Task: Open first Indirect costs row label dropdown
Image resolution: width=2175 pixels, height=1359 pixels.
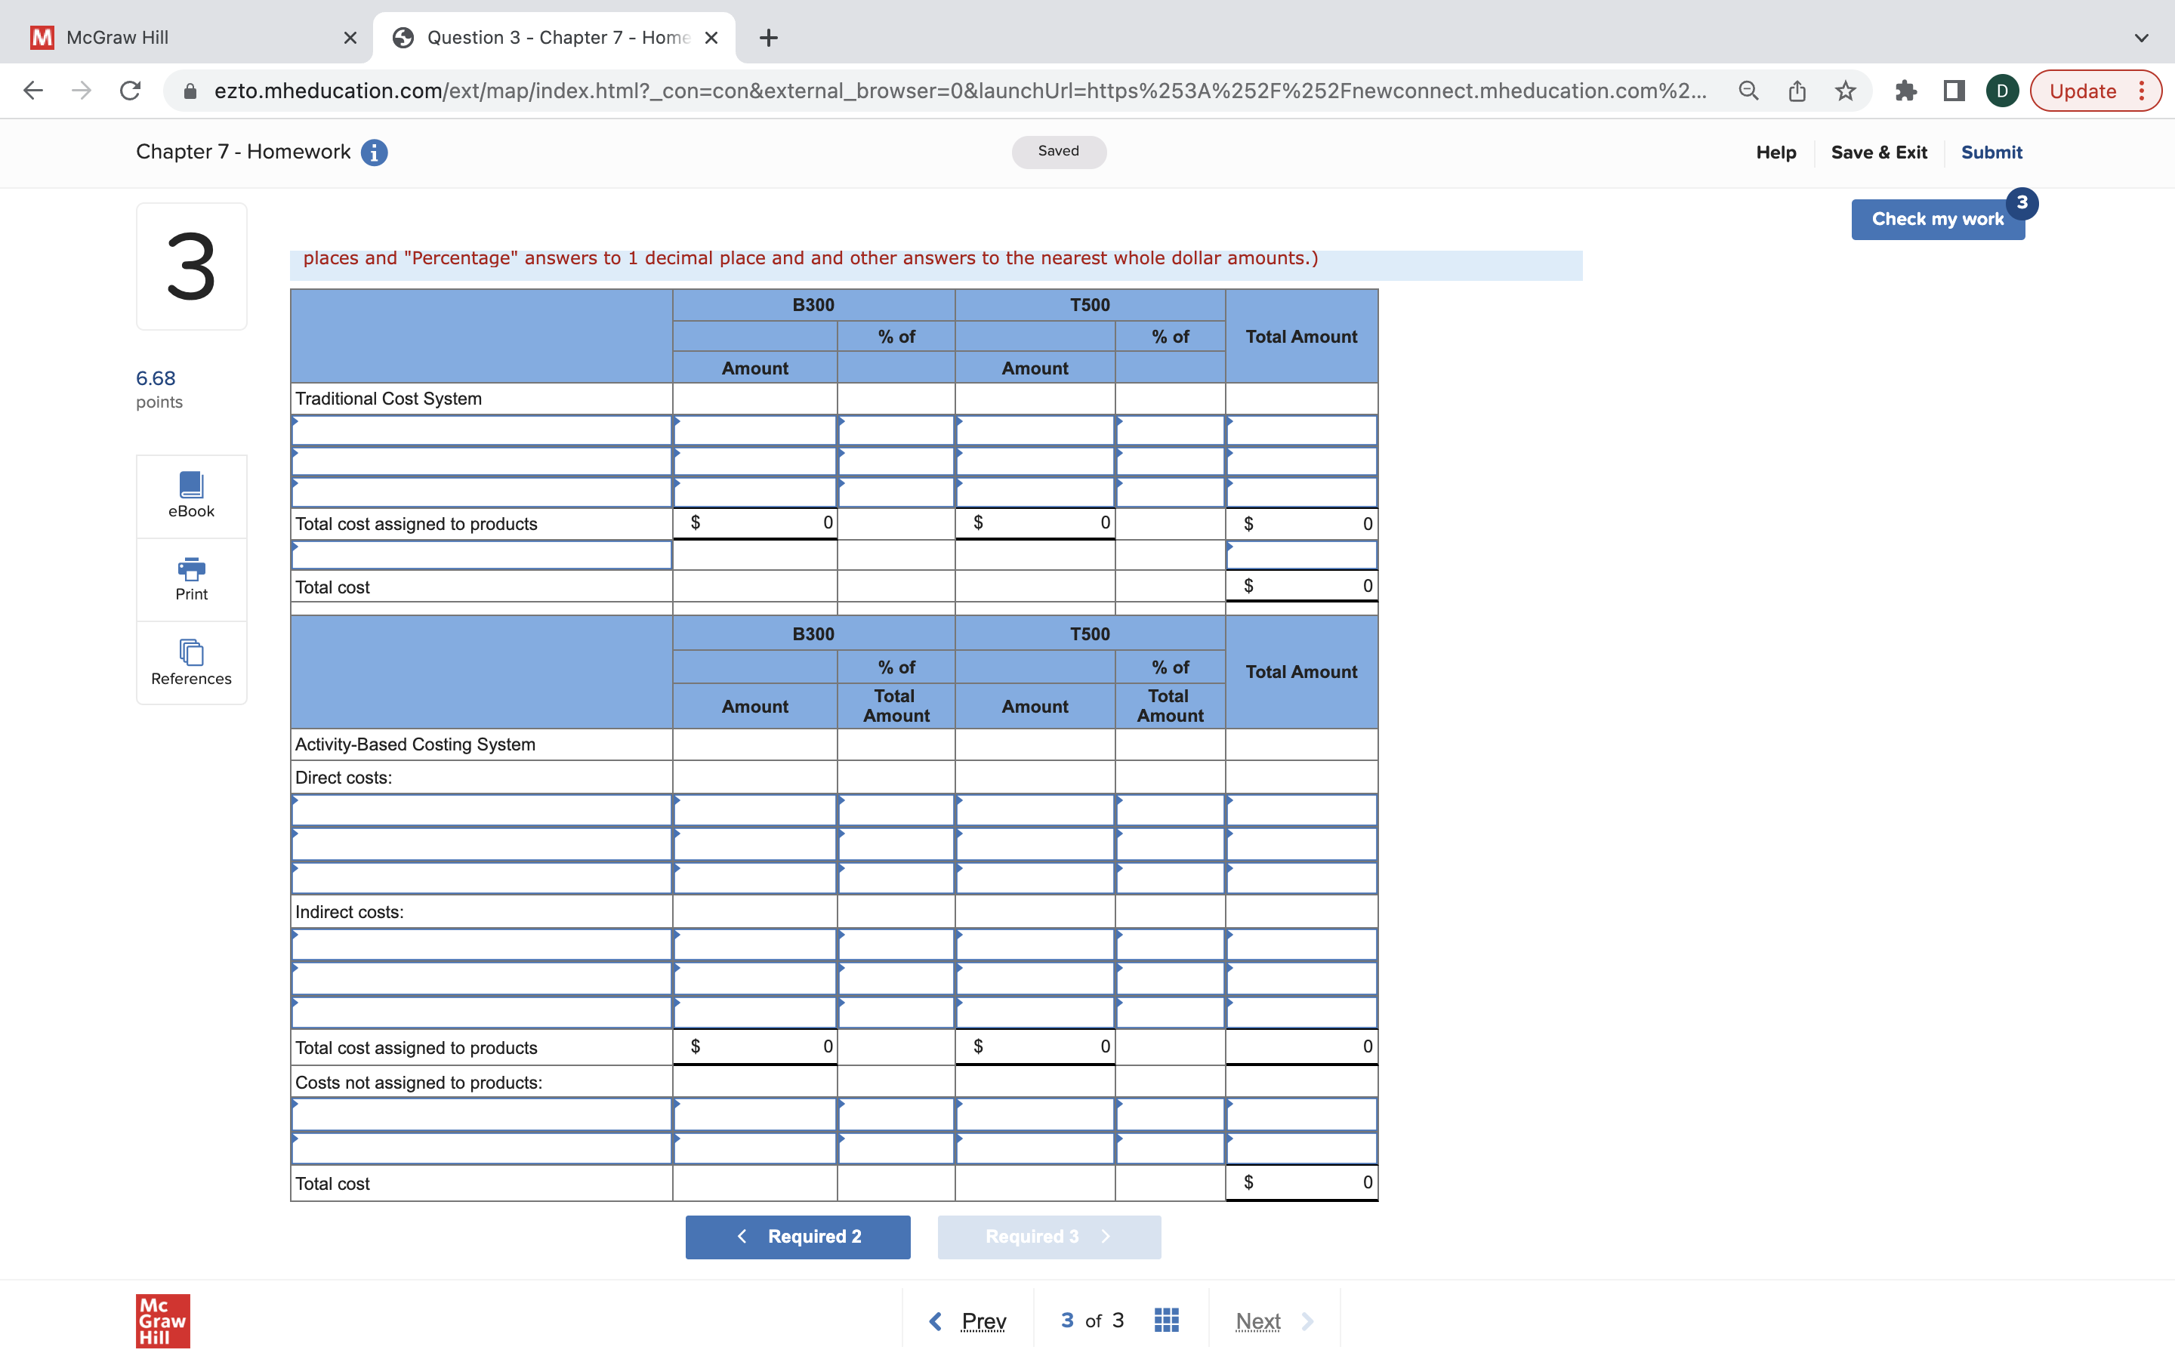Action: pyautogui.click(x=481, y=945)
